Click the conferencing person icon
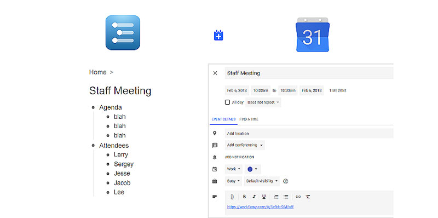This screenshot has width=438, height=218. point(215,145)
